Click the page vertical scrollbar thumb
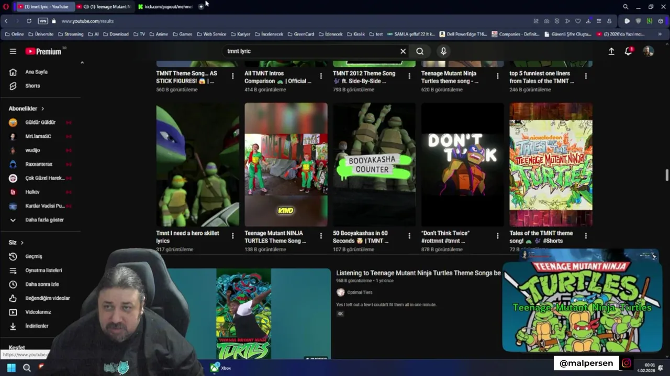Image resolution: width=670 pixels, height=376 pixels. pos(667,175)
